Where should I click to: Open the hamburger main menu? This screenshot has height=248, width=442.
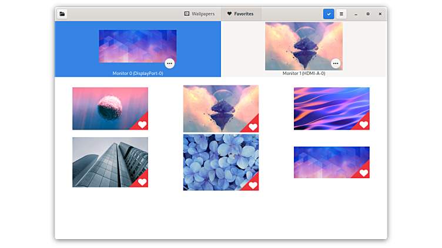tap(341, 13)
